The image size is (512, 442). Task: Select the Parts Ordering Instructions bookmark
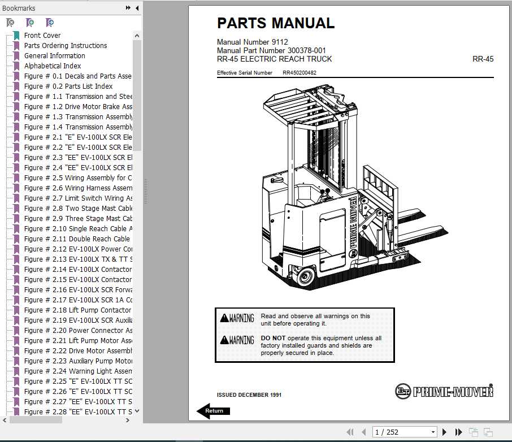[x=66, y=45]
